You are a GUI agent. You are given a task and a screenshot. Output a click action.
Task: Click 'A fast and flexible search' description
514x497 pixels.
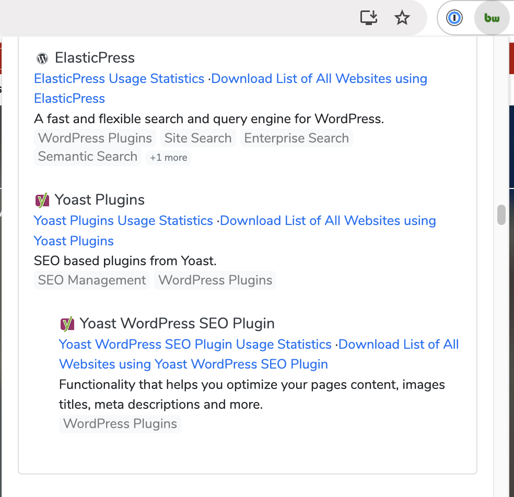[x=209, y=119]
